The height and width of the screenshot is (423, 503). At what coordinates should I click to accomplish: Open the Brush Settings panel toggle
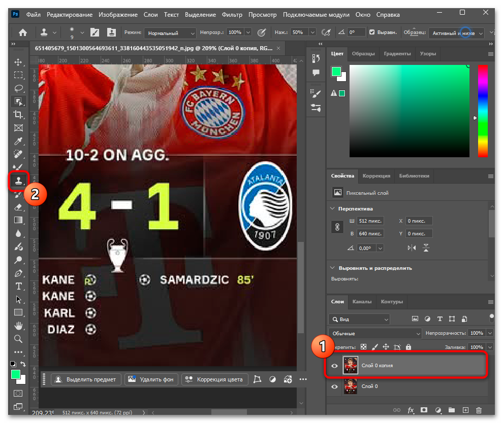coord(95,32)
